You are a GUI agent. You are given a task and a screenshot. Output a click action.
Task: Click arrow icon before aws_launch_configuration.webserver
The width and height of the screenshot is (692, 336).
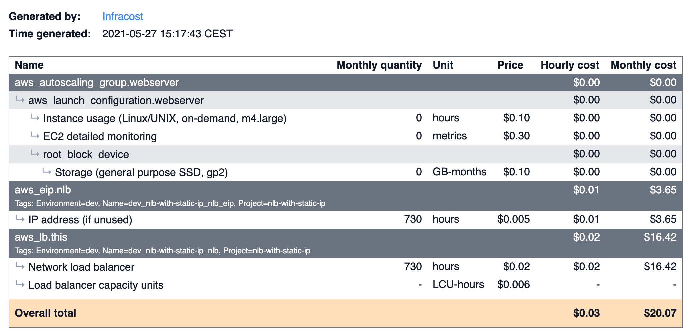[x=20, y=100]
